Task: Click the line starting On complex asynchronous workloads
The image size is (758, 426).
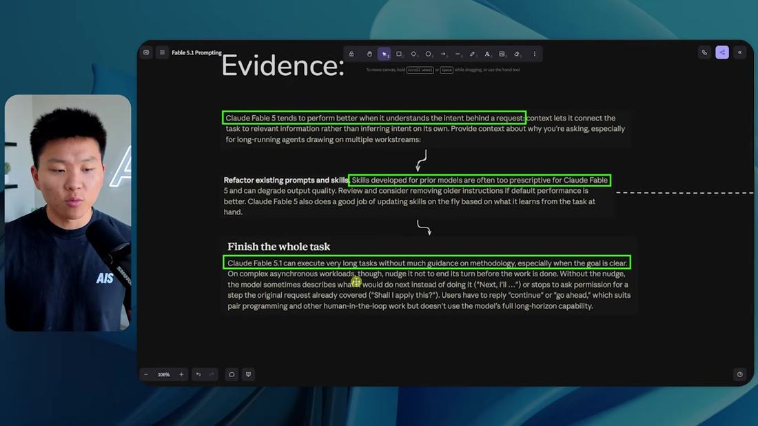Action: pos(426,274)
